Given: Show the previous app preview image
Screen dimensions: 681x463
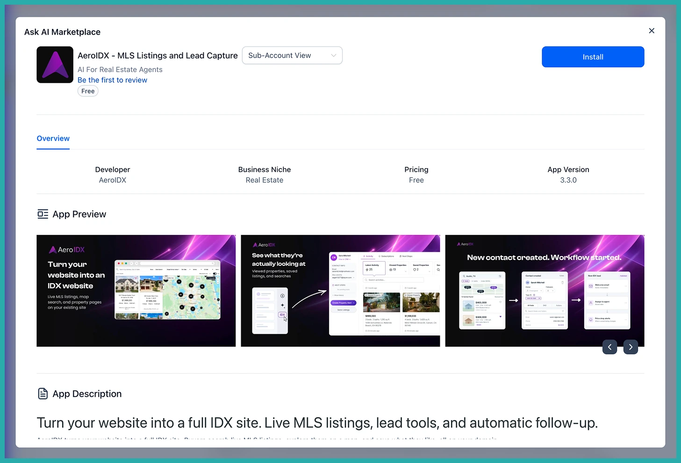Looking at the screenshot, I should pyautogui.click(x=609, y=347).
